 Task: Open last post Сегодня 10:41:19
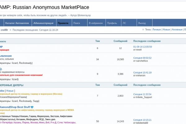(x=142, y=72)
